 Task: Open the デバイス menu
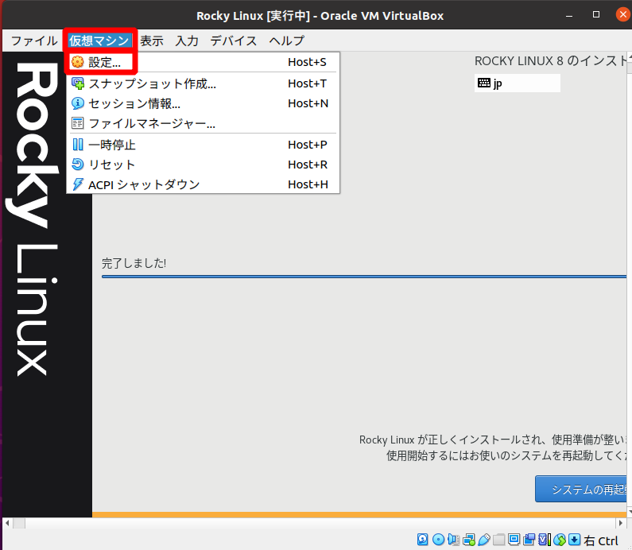234,41
